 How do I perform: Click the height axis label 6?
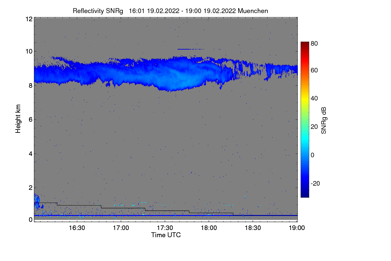[31, 119]
